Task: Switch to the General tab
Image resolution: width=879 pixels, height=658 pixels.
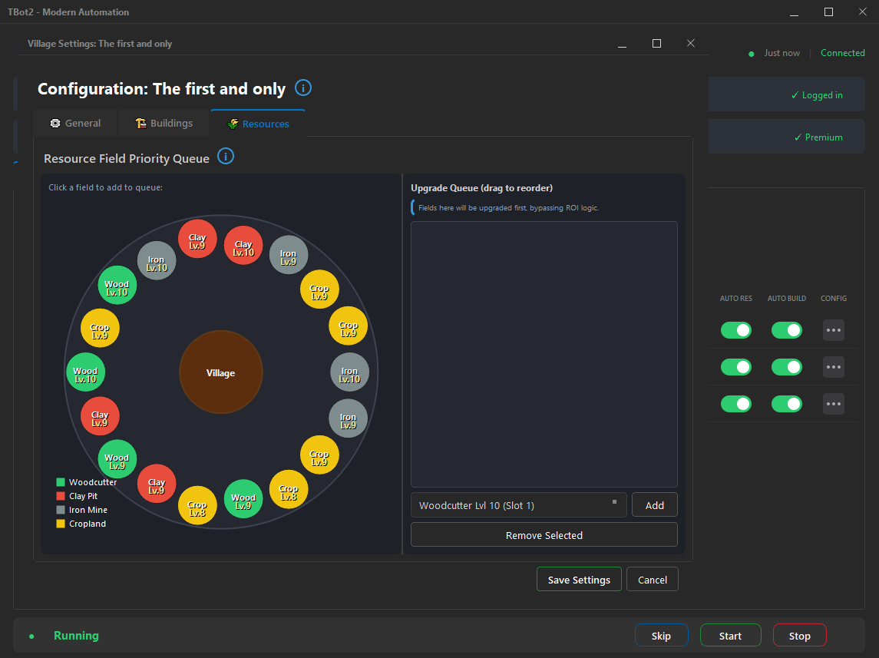Action: tap(75, 124)
